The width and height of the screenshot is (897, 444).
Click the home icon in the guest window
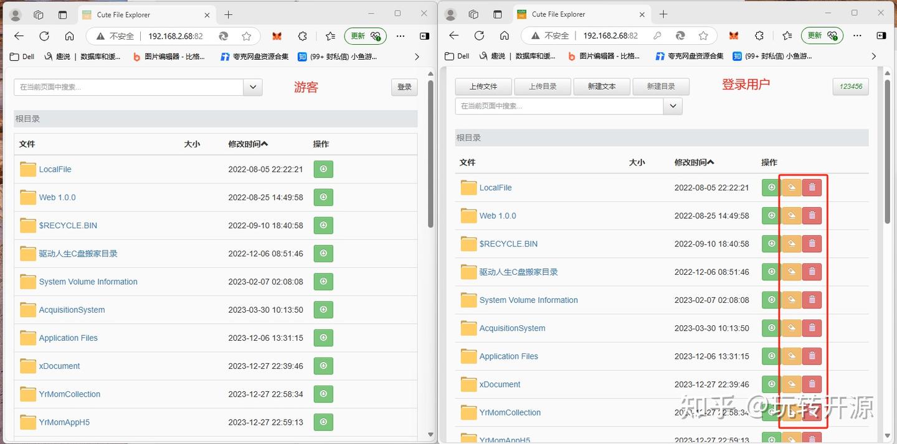(69, 36)
